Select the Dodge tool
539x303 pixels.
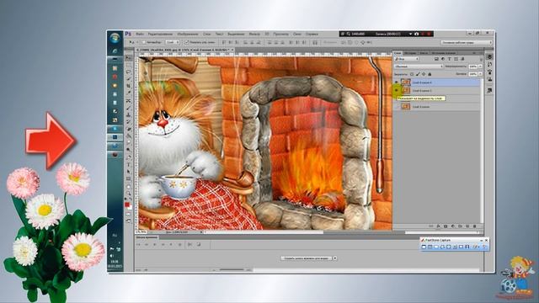[129, 150]
